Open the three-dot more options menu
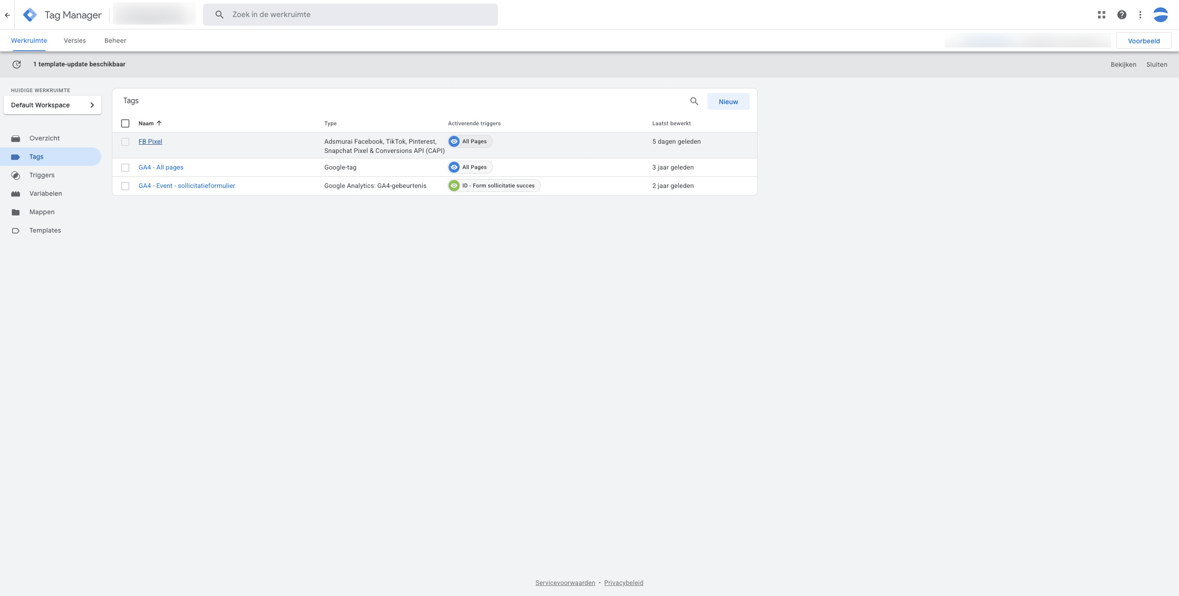Image resolution: width=1179 pixels, height=596 pixels. (1140, 15)
